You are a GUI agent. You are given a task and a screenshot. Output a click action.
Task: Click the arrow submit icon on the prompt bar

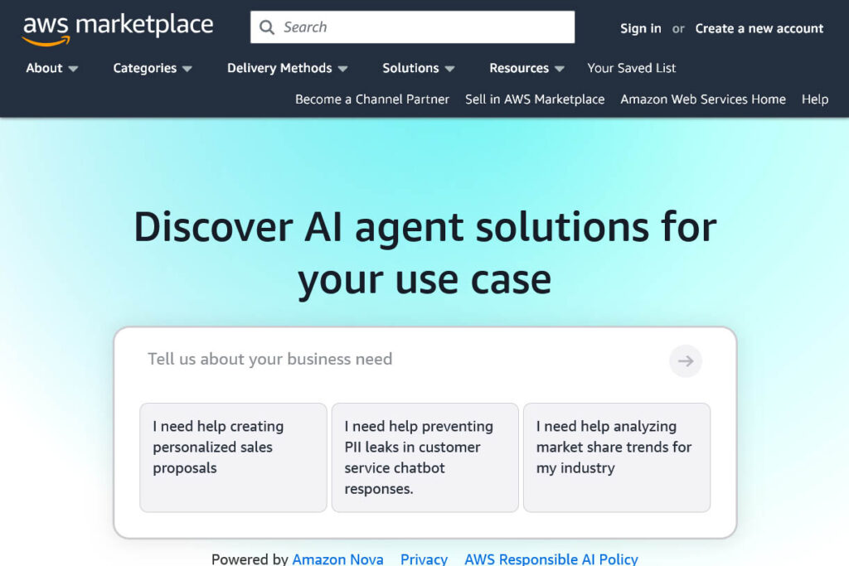tap(685, 360)
